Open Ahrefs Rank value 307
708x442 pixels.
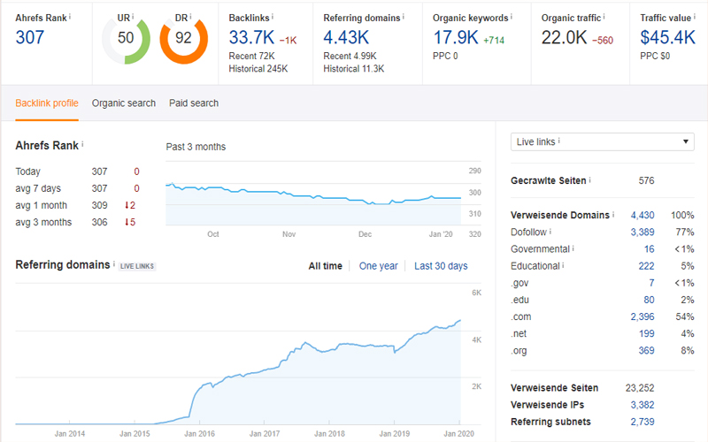pyautogui.click(x=30, y=37)
